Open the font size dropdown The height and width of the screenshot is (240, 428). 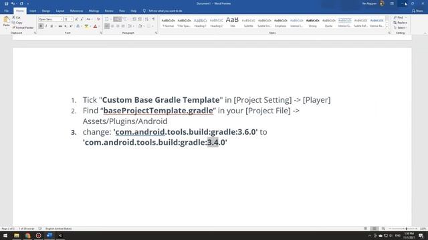point(72,19)
